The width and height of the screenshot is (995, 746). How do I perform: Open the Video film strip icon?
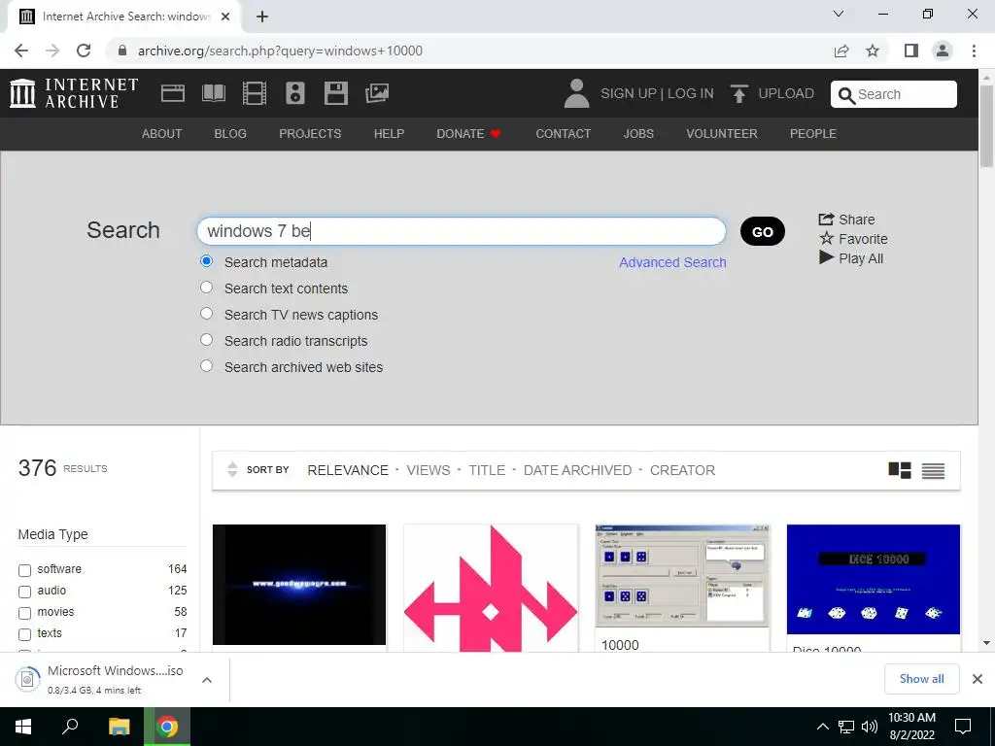coord(255,93)
